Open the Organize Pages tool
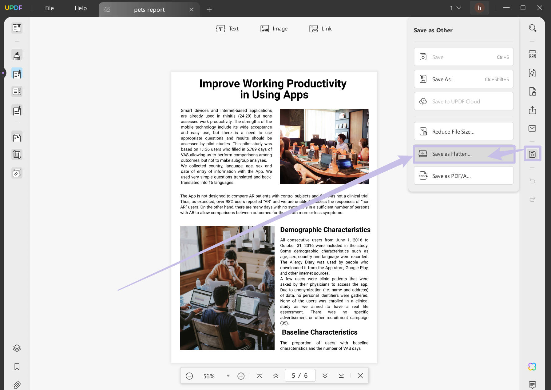 click(x=17, y=137)
